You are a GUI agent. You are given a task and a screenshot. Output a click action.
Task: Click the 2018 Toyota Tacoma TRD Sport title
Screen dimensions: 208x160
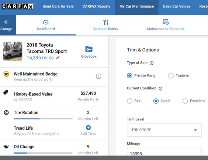click(46, 48)
